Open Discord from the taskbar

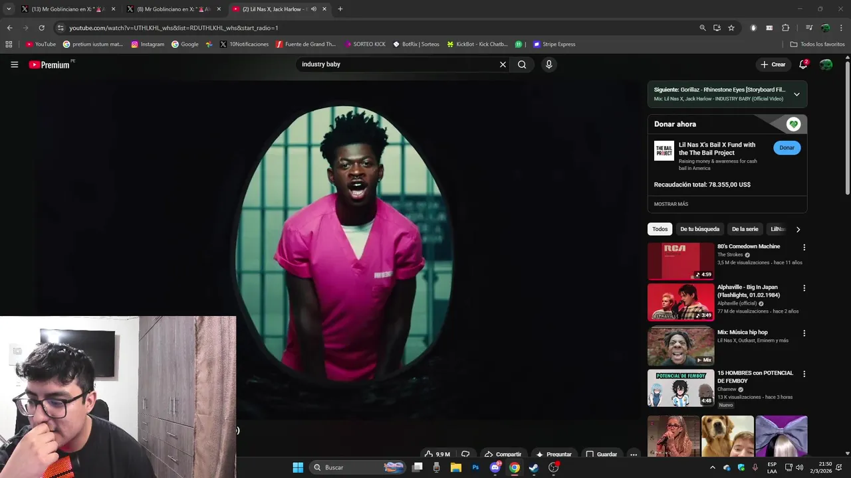pyautogui.click(x=495, y=467)
